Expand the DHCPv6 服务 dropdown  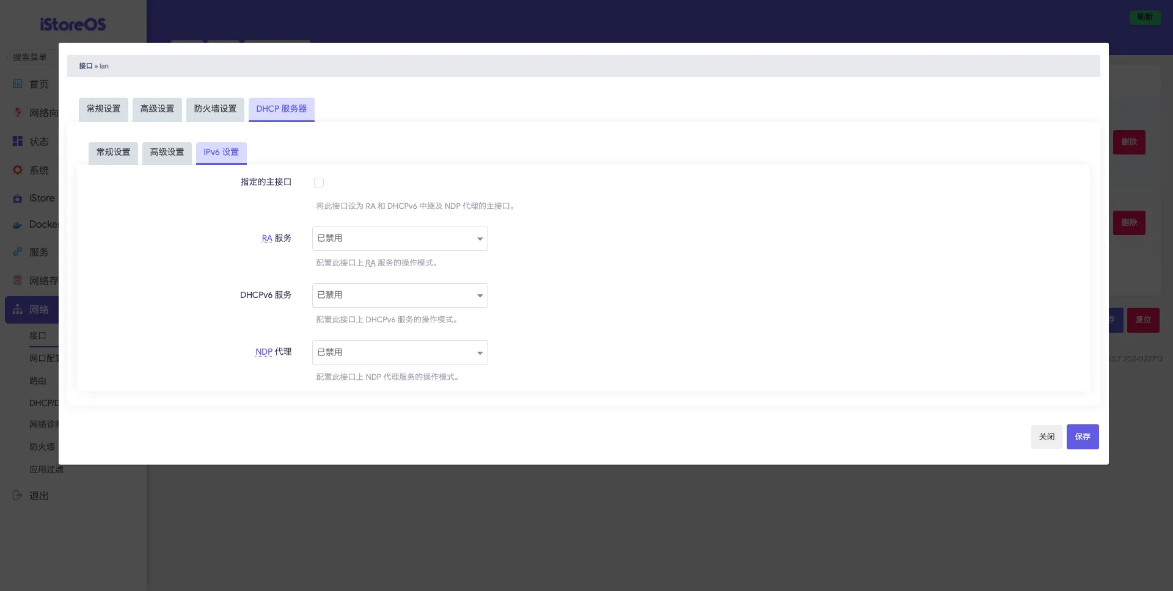click(x=400, y=295)
